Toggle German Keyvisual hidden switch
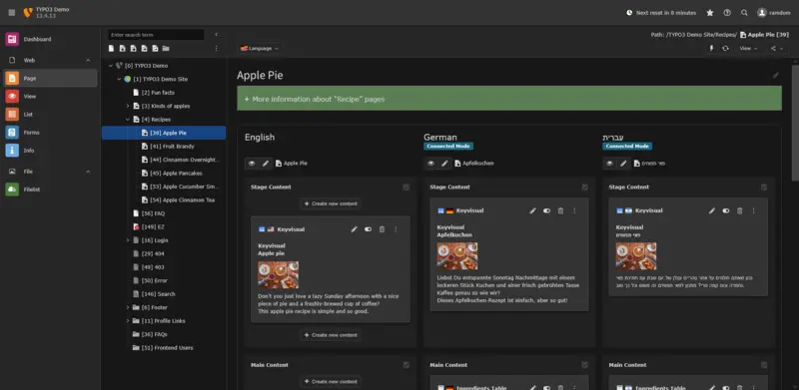This screenshot has height=390, width=799. click(546, 210)
